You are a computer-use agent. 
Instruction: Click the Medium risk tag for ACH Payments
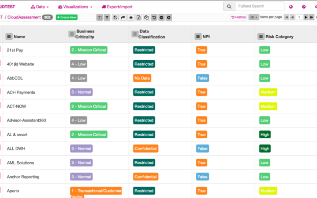268,92
